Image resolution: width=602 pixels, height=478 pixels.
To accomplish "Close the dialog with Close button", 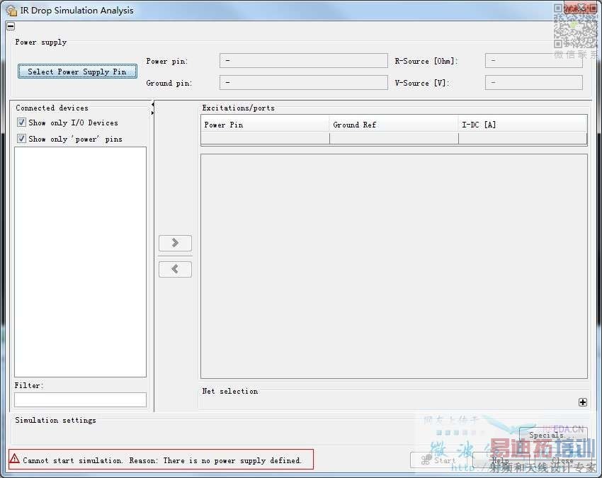I will 562,460.
